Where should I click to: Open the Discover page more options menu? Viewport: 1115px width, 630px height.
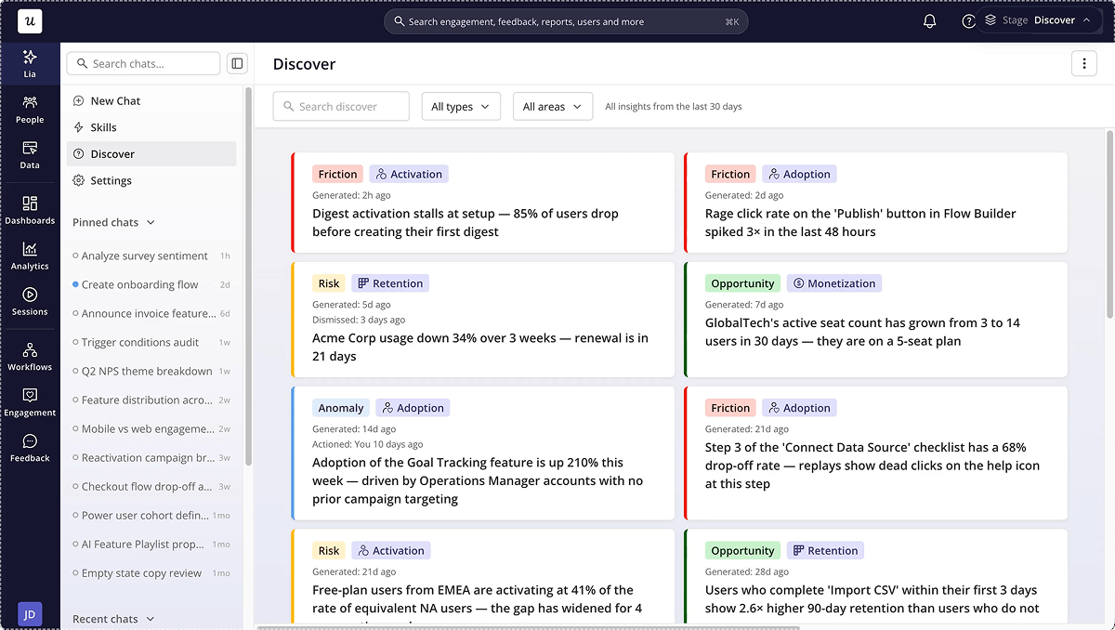(x=1083, y=63)
